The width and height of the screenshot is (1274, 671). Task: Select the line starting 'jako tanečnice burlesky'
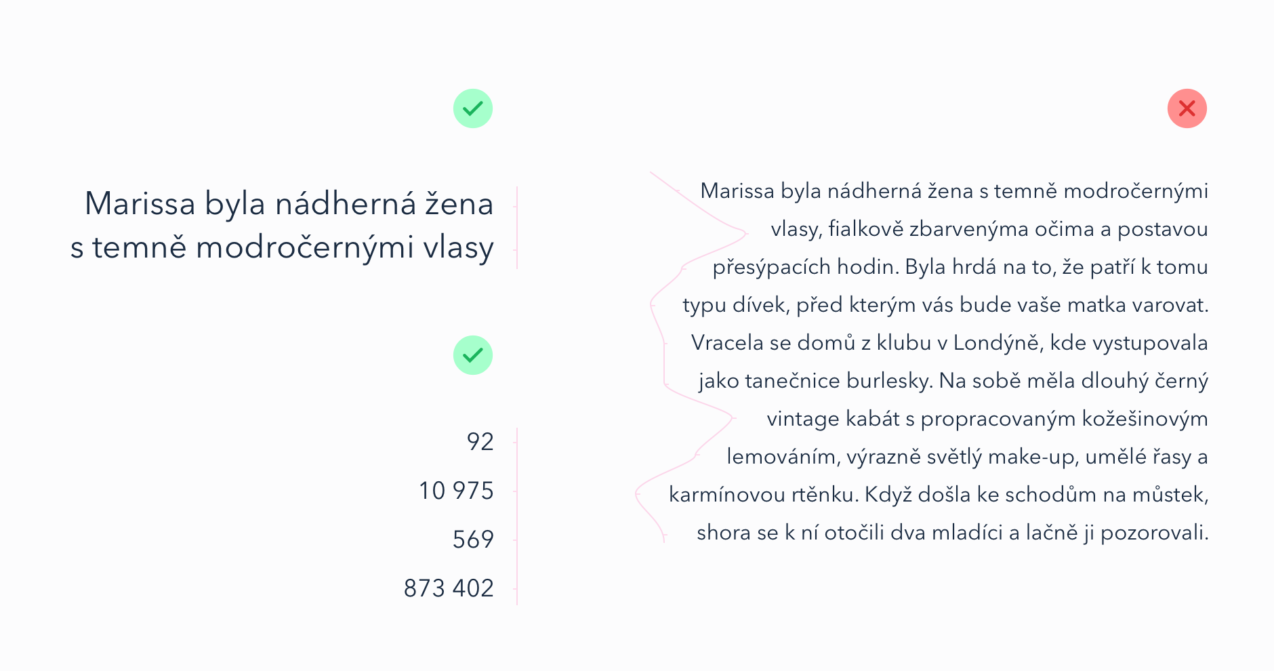click(953, 381)
